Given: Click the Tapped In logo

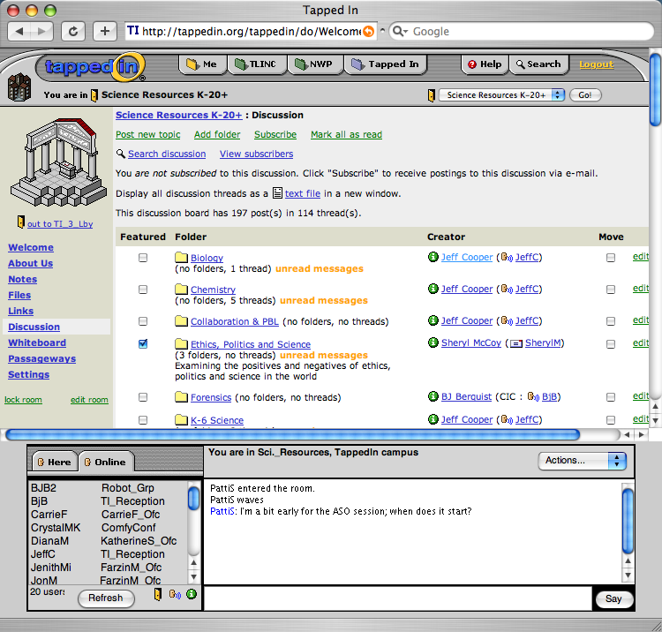Looking at the screenshot, I should (x=91, y=66).
